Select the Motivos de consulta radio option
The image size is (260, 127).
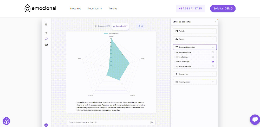click(213, 66)
